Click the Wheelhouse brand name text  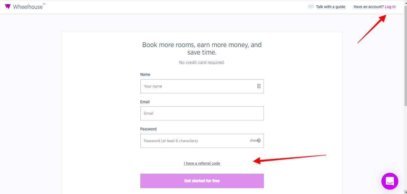pyautogui.click(x=28, y=7)
